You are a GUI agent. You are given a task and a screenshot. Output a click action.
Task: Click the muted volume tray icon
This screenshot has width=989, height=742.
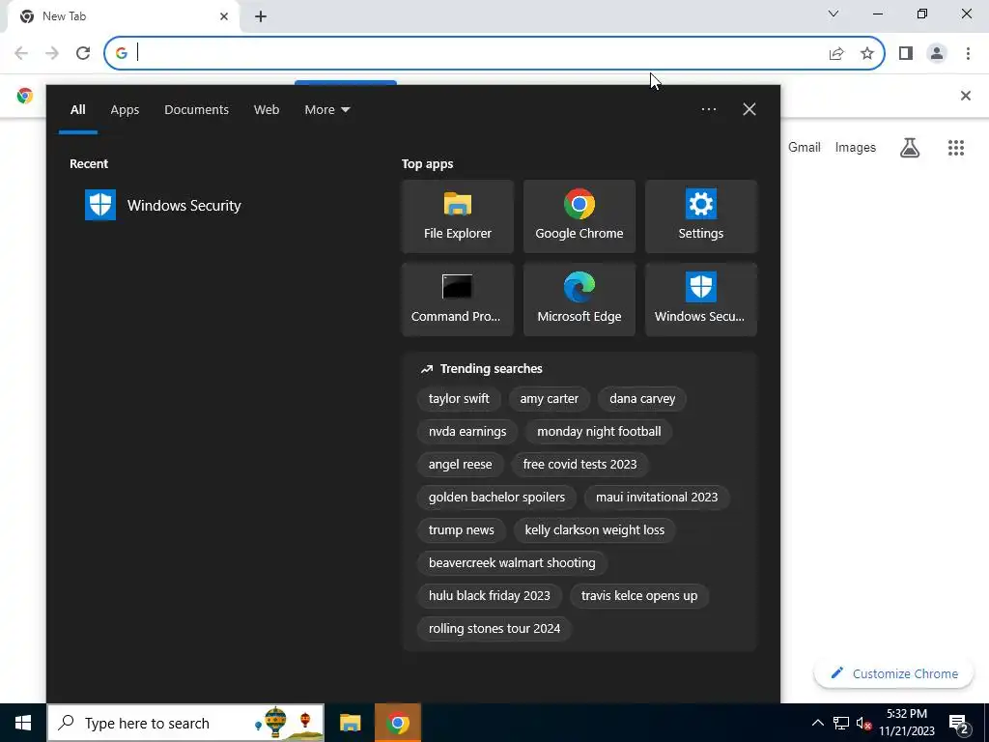[863, 723]
